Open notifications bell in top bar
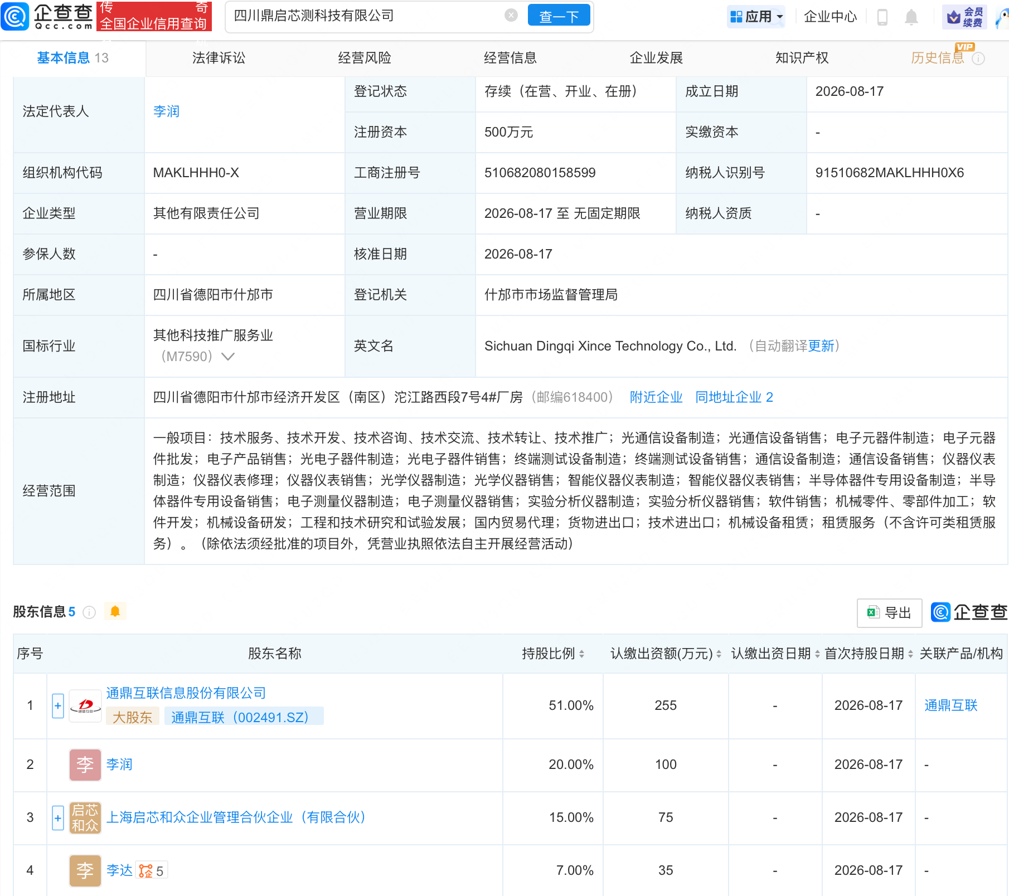The width and height of the screenshot is (1009, 896). pyautogui.click(x=911, y=17)
